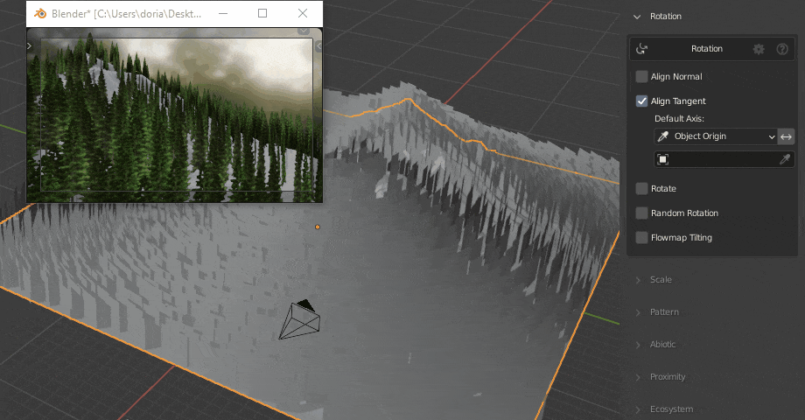Screen dimensions: 805x420
Task: Click the Rotation feature icon in sub-panel header
Action: [x=641, y=49]
